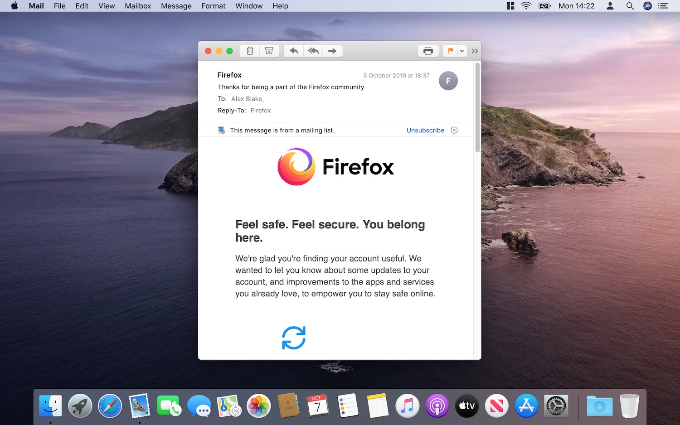Reply to the Firefox message
The height and width of the screenshot is (425, 680).
tap(293, 51)
